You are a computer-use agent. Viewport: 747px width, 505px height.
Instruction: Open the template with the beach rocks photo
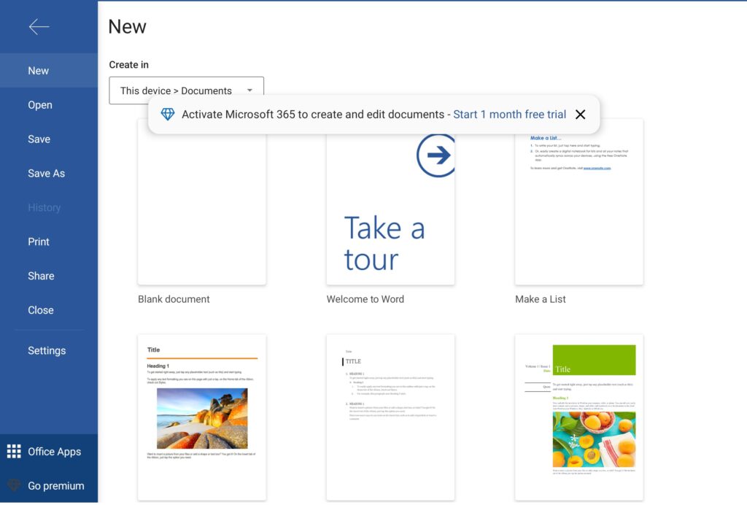point(202,418)
